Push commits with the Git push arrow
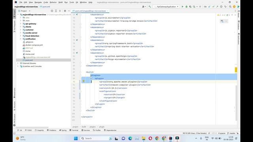This screenshot has height=142, width=253. [x=217, y=7]
